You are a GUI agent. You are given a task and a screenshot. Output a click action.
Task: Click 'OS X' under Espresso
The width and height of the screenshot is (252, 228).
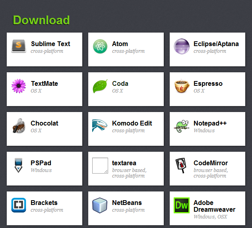(199, 91)
